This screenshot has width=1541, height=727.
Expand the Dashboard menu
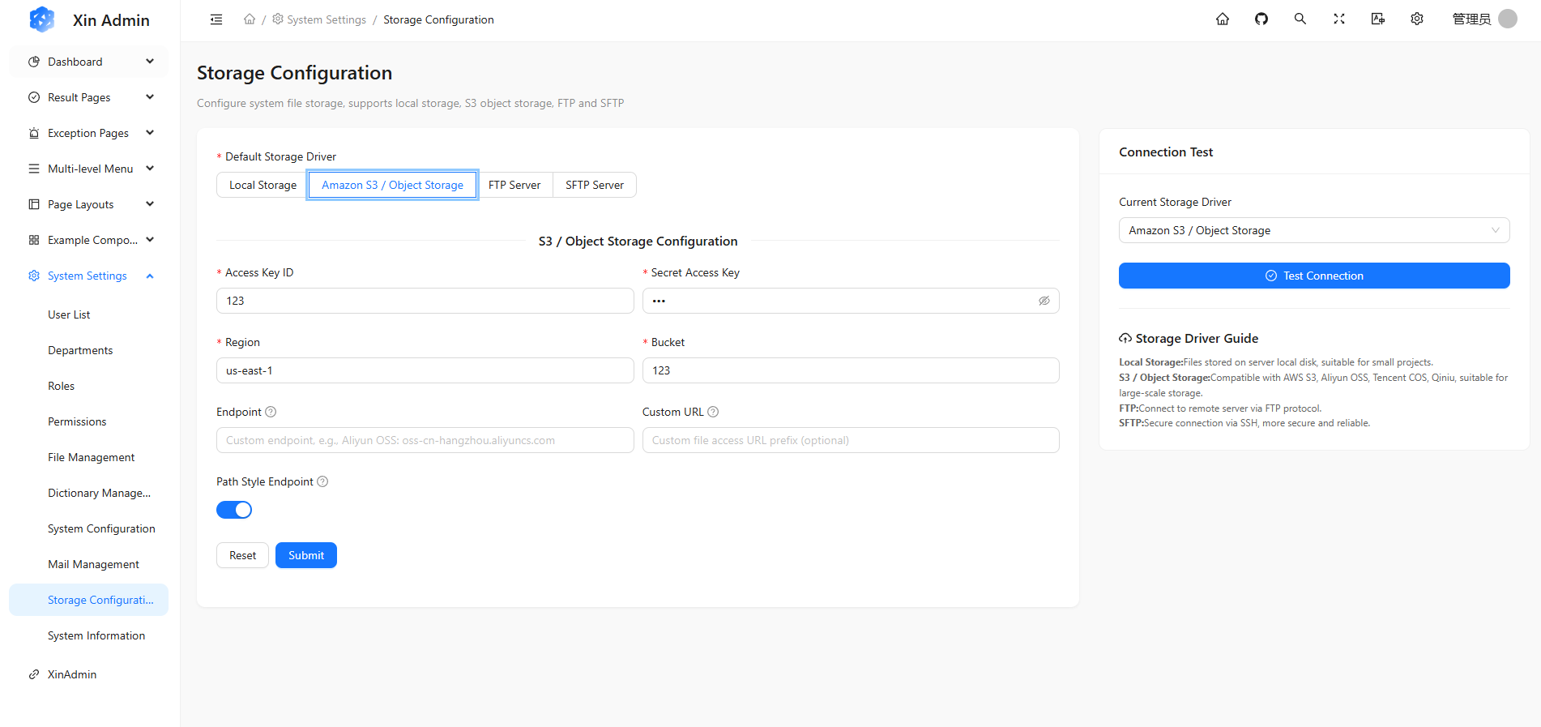pos(89,62)
